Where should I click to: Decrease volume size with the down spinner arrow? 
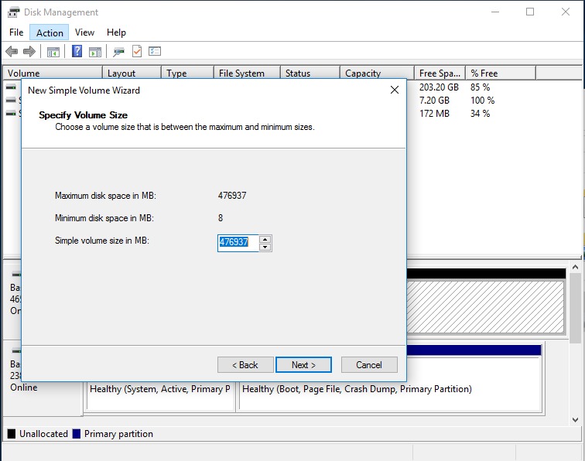(265, 247)
